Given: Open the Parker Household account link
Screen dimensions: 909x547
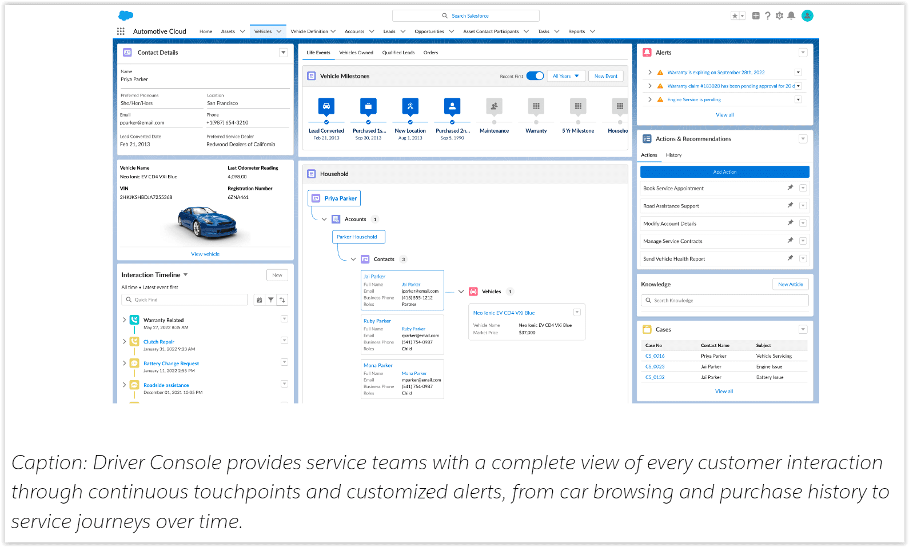Looking at the screenshot, I should 357,237.
